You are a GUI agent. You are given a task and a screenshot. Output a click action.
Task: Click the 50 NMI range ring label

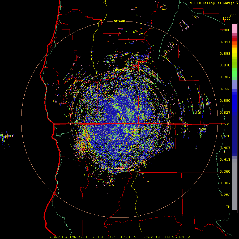click(119, 70)
